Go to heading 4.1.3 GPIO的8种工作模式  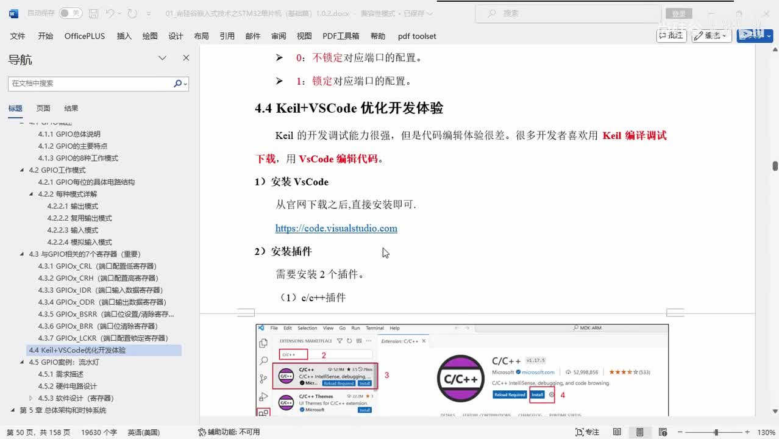pyautogui.click(x=78, y=159)
